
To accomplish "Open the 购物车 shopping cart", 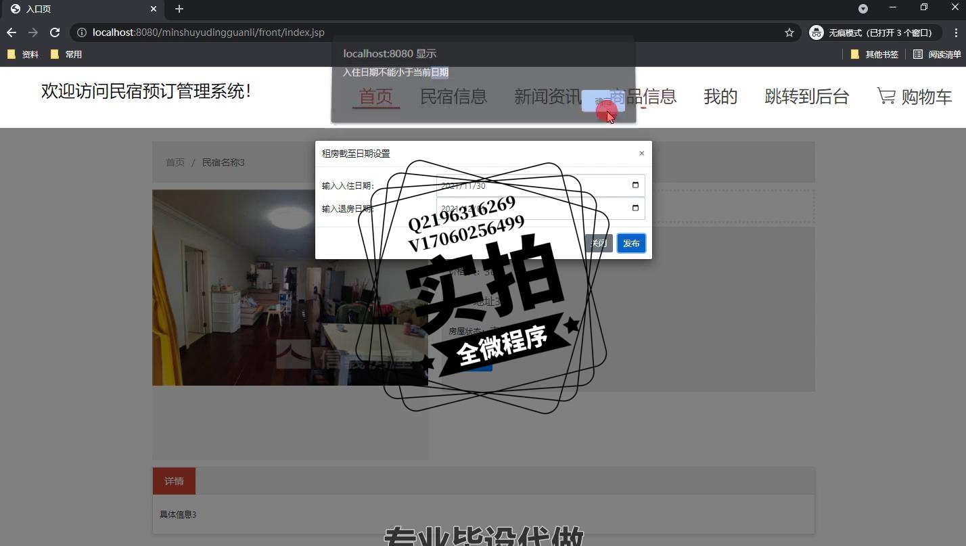I will click(x=915, y=97).
